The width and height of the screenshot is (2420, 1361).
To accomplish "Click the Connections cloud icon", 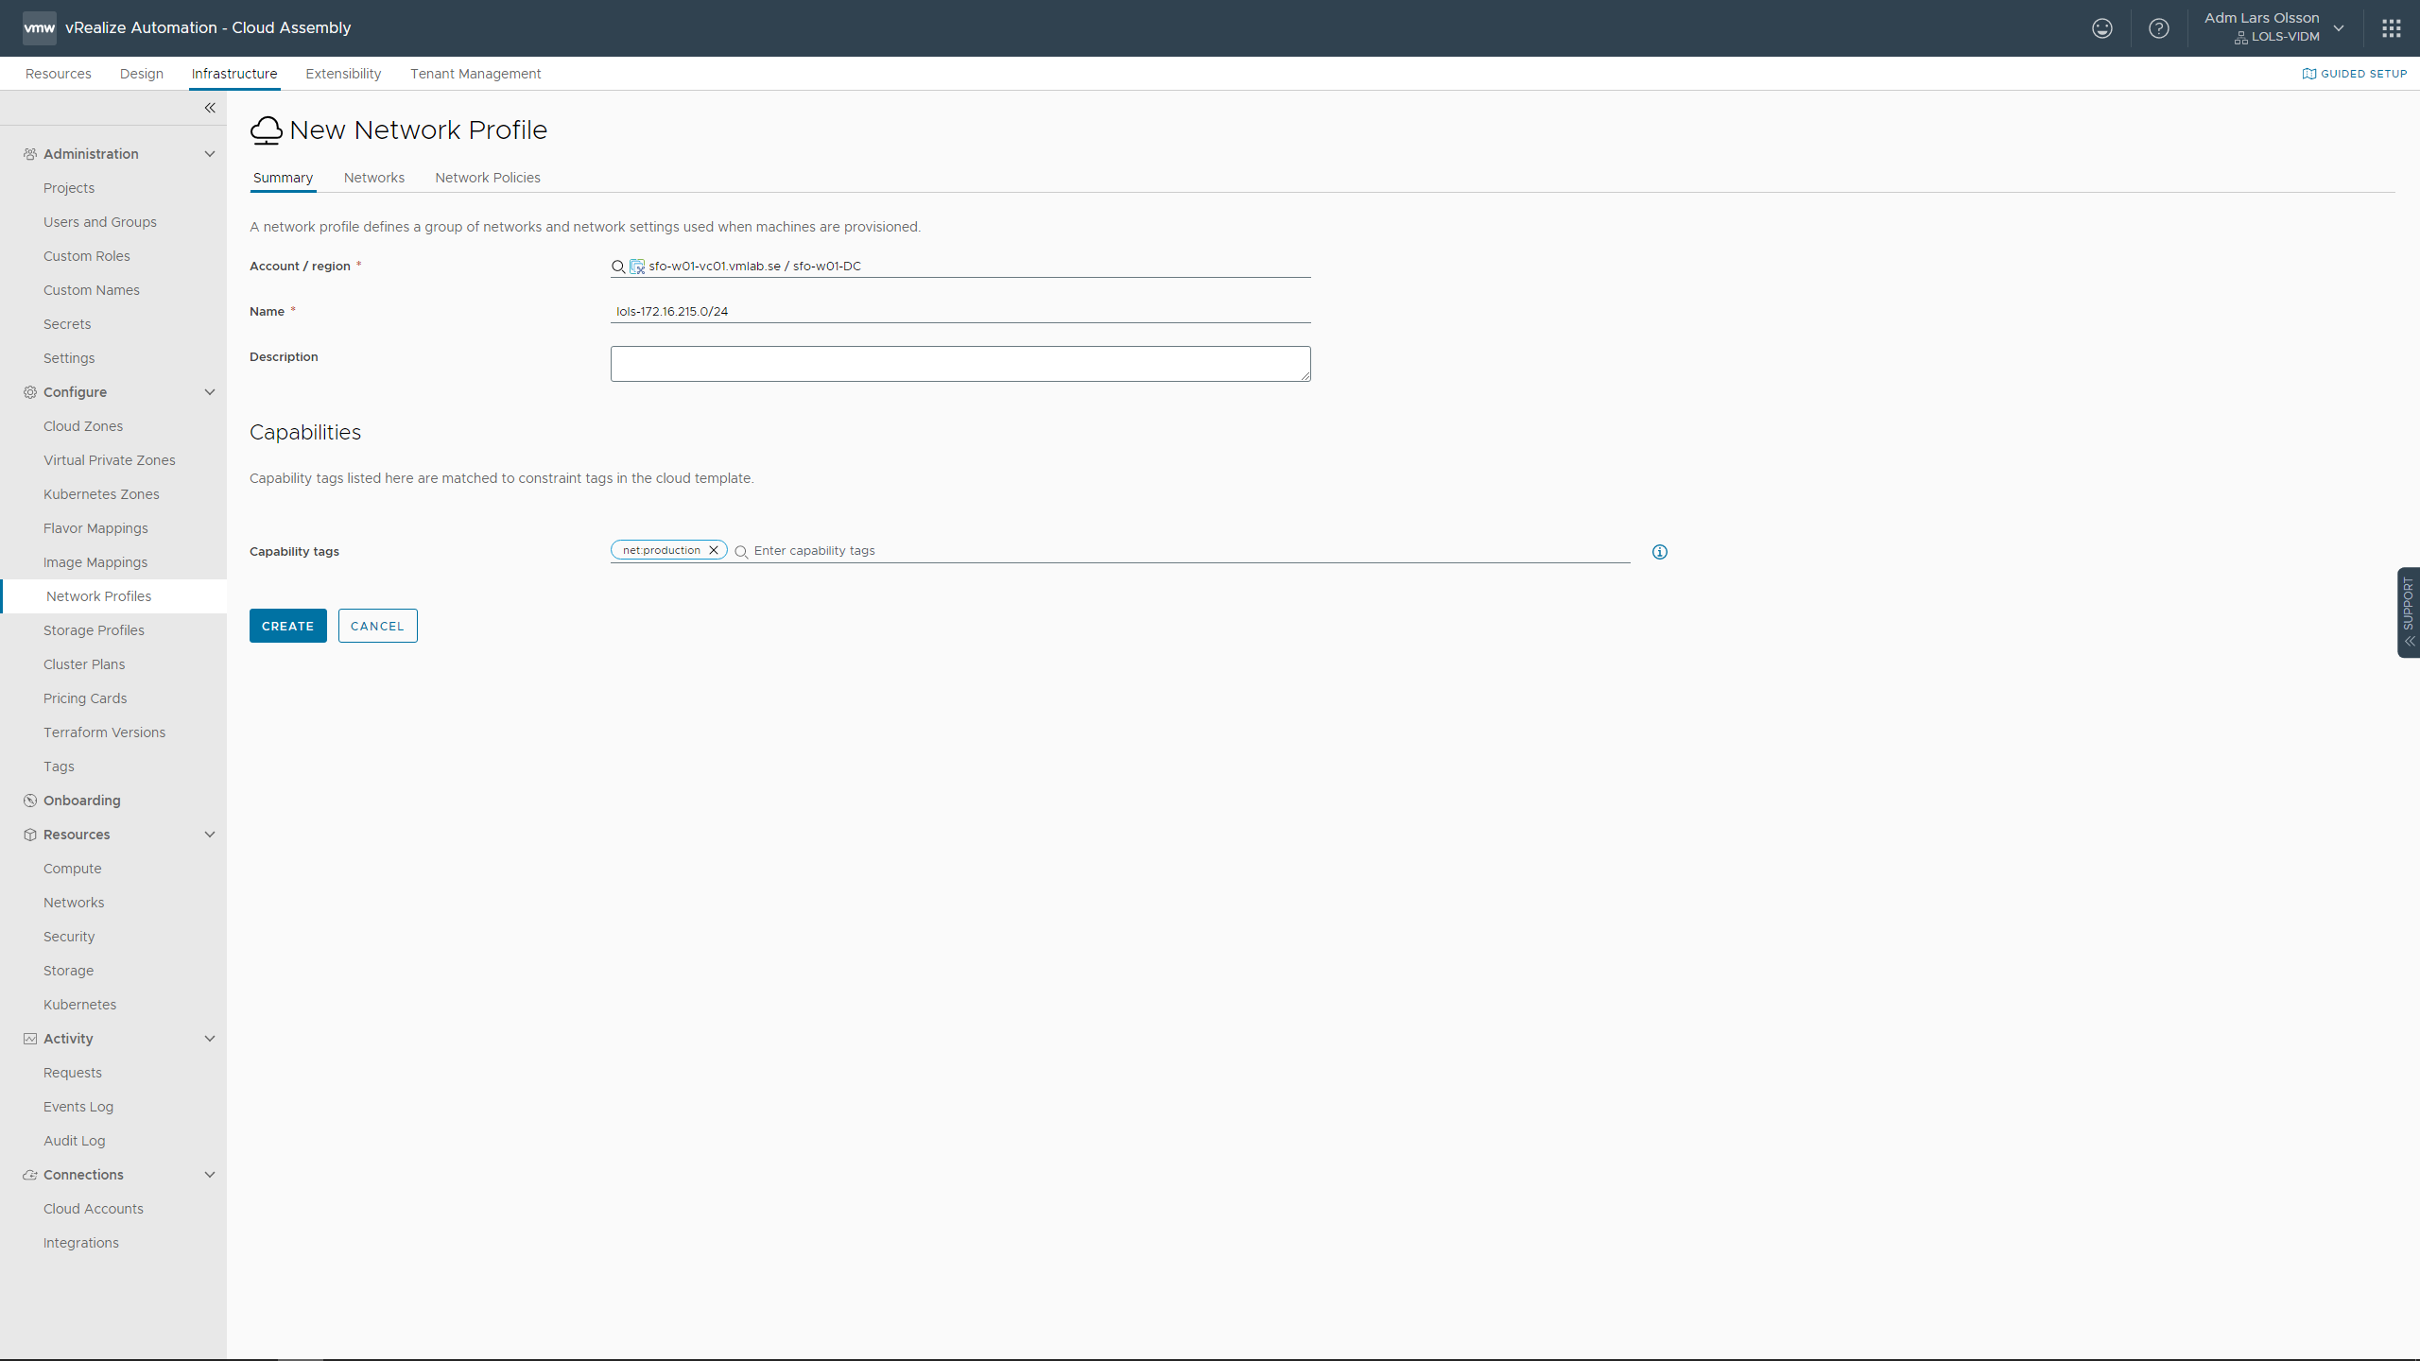I will pyautogui.click(x=30, y=1175).
